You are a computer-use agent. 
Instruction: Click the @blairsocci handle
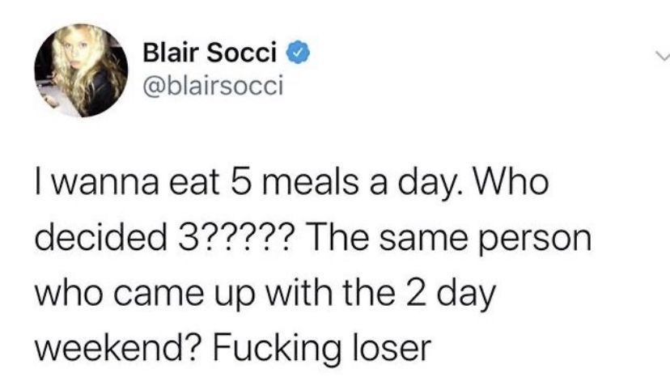click(x=214, y=85)
